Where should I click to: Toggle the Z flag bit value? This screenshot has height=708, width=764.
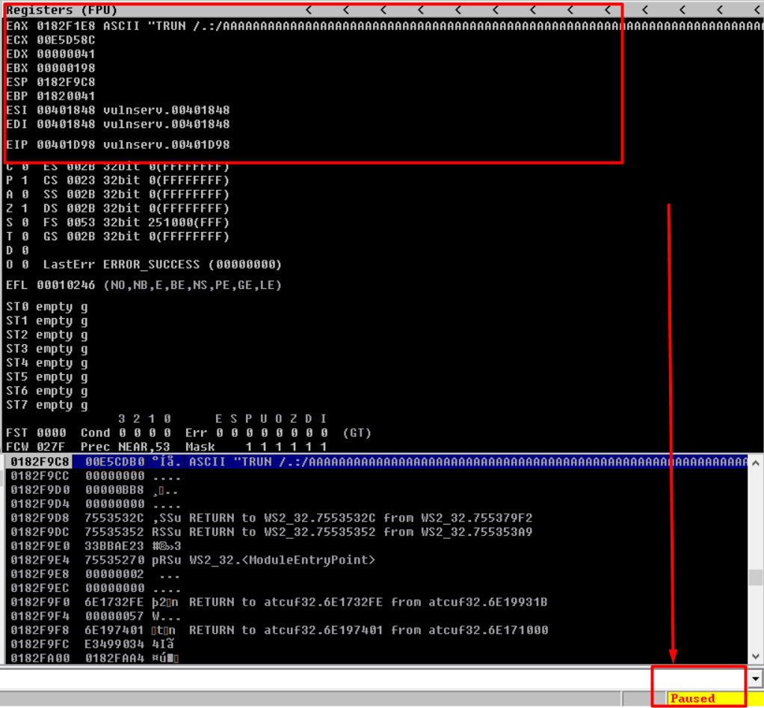tap(25, 208)
